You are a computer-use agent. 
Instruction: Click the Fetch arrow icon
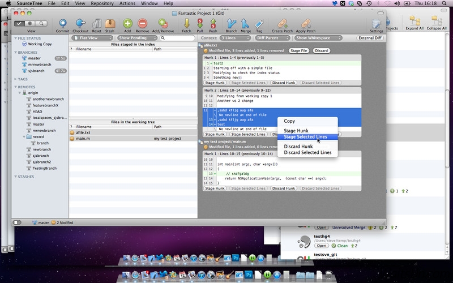click(x=186, y=23)
